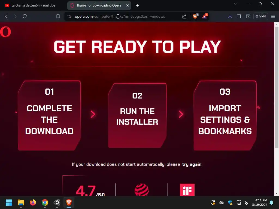Viewport: 279px width, 209px height.
Task: Open Unity from the taskbar
Action: click(57, 202)
